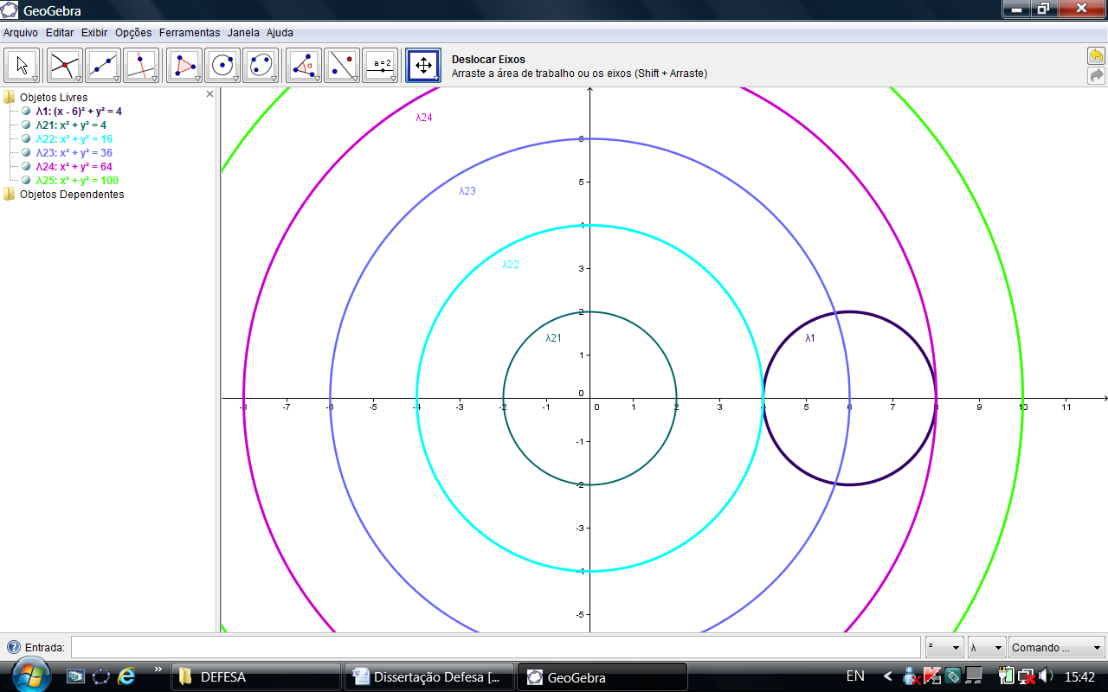This screenshot has height=692, width=1108.
Task: Open the Windows Start button
Action: (x=31, y=676)
